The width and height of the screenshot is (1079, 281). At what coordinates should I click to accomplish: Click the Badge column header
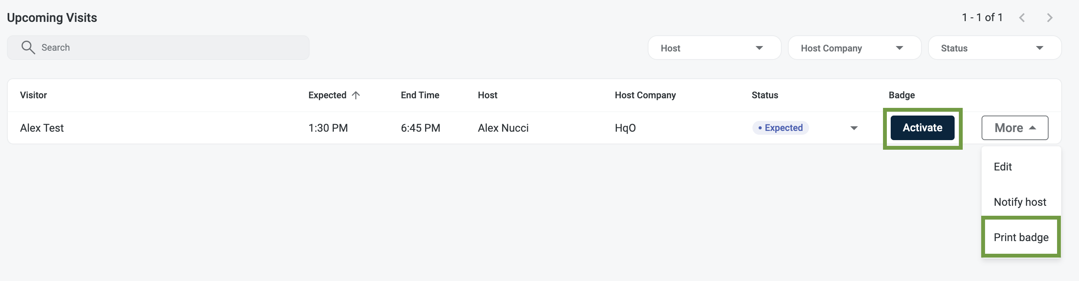pyautogui.click(x=901, y=95)
